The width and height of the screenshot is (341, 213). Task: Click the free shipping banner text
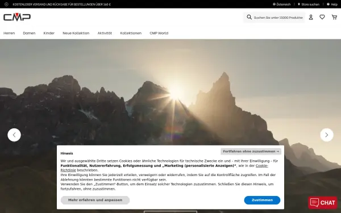(62, 5)
